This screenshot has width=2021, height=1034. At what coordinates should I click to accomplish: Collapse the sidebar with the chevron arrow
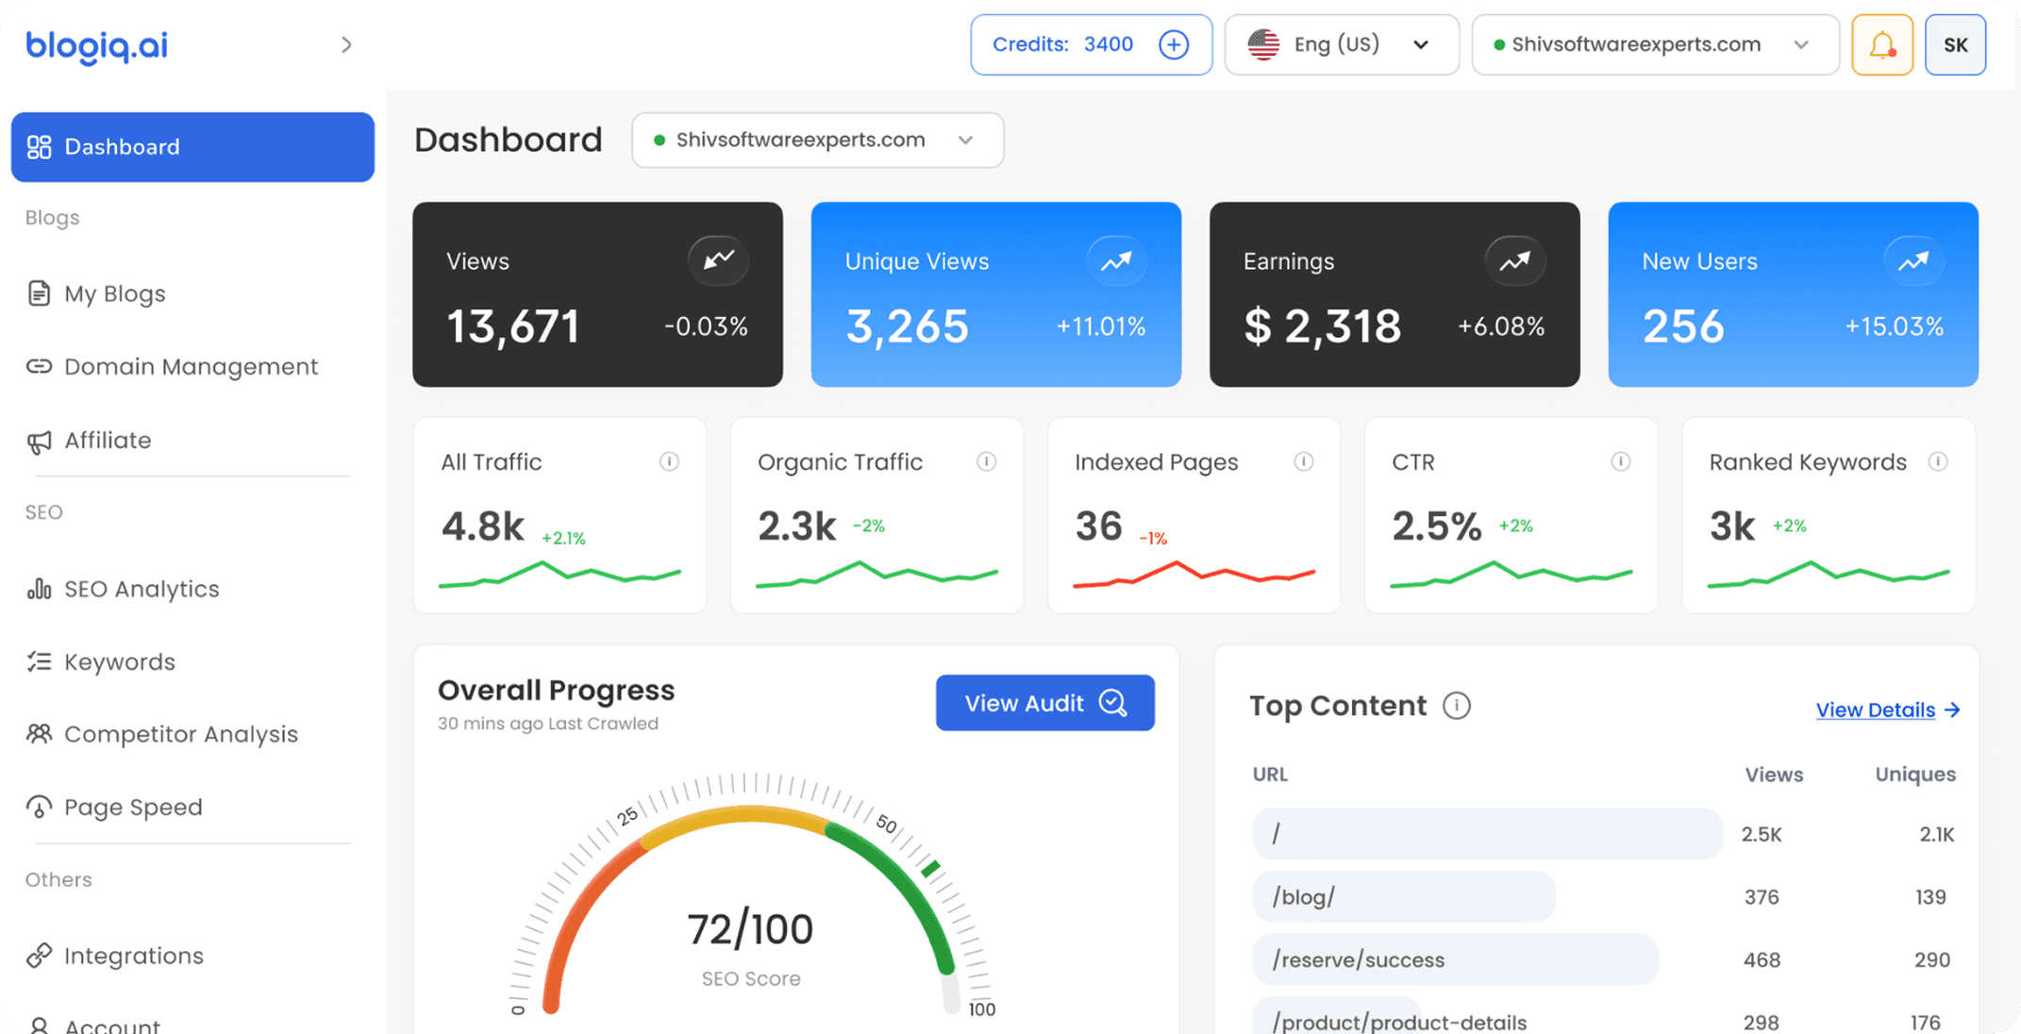[345, 44]
